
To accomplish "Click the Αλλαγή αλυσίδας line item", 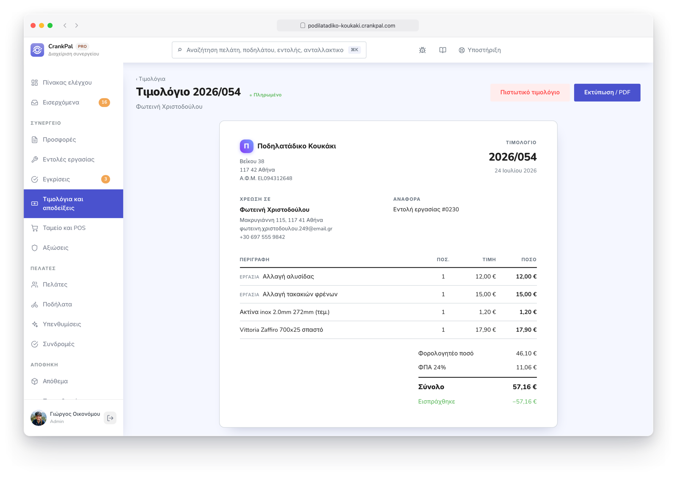I will (x=388, y=277).
